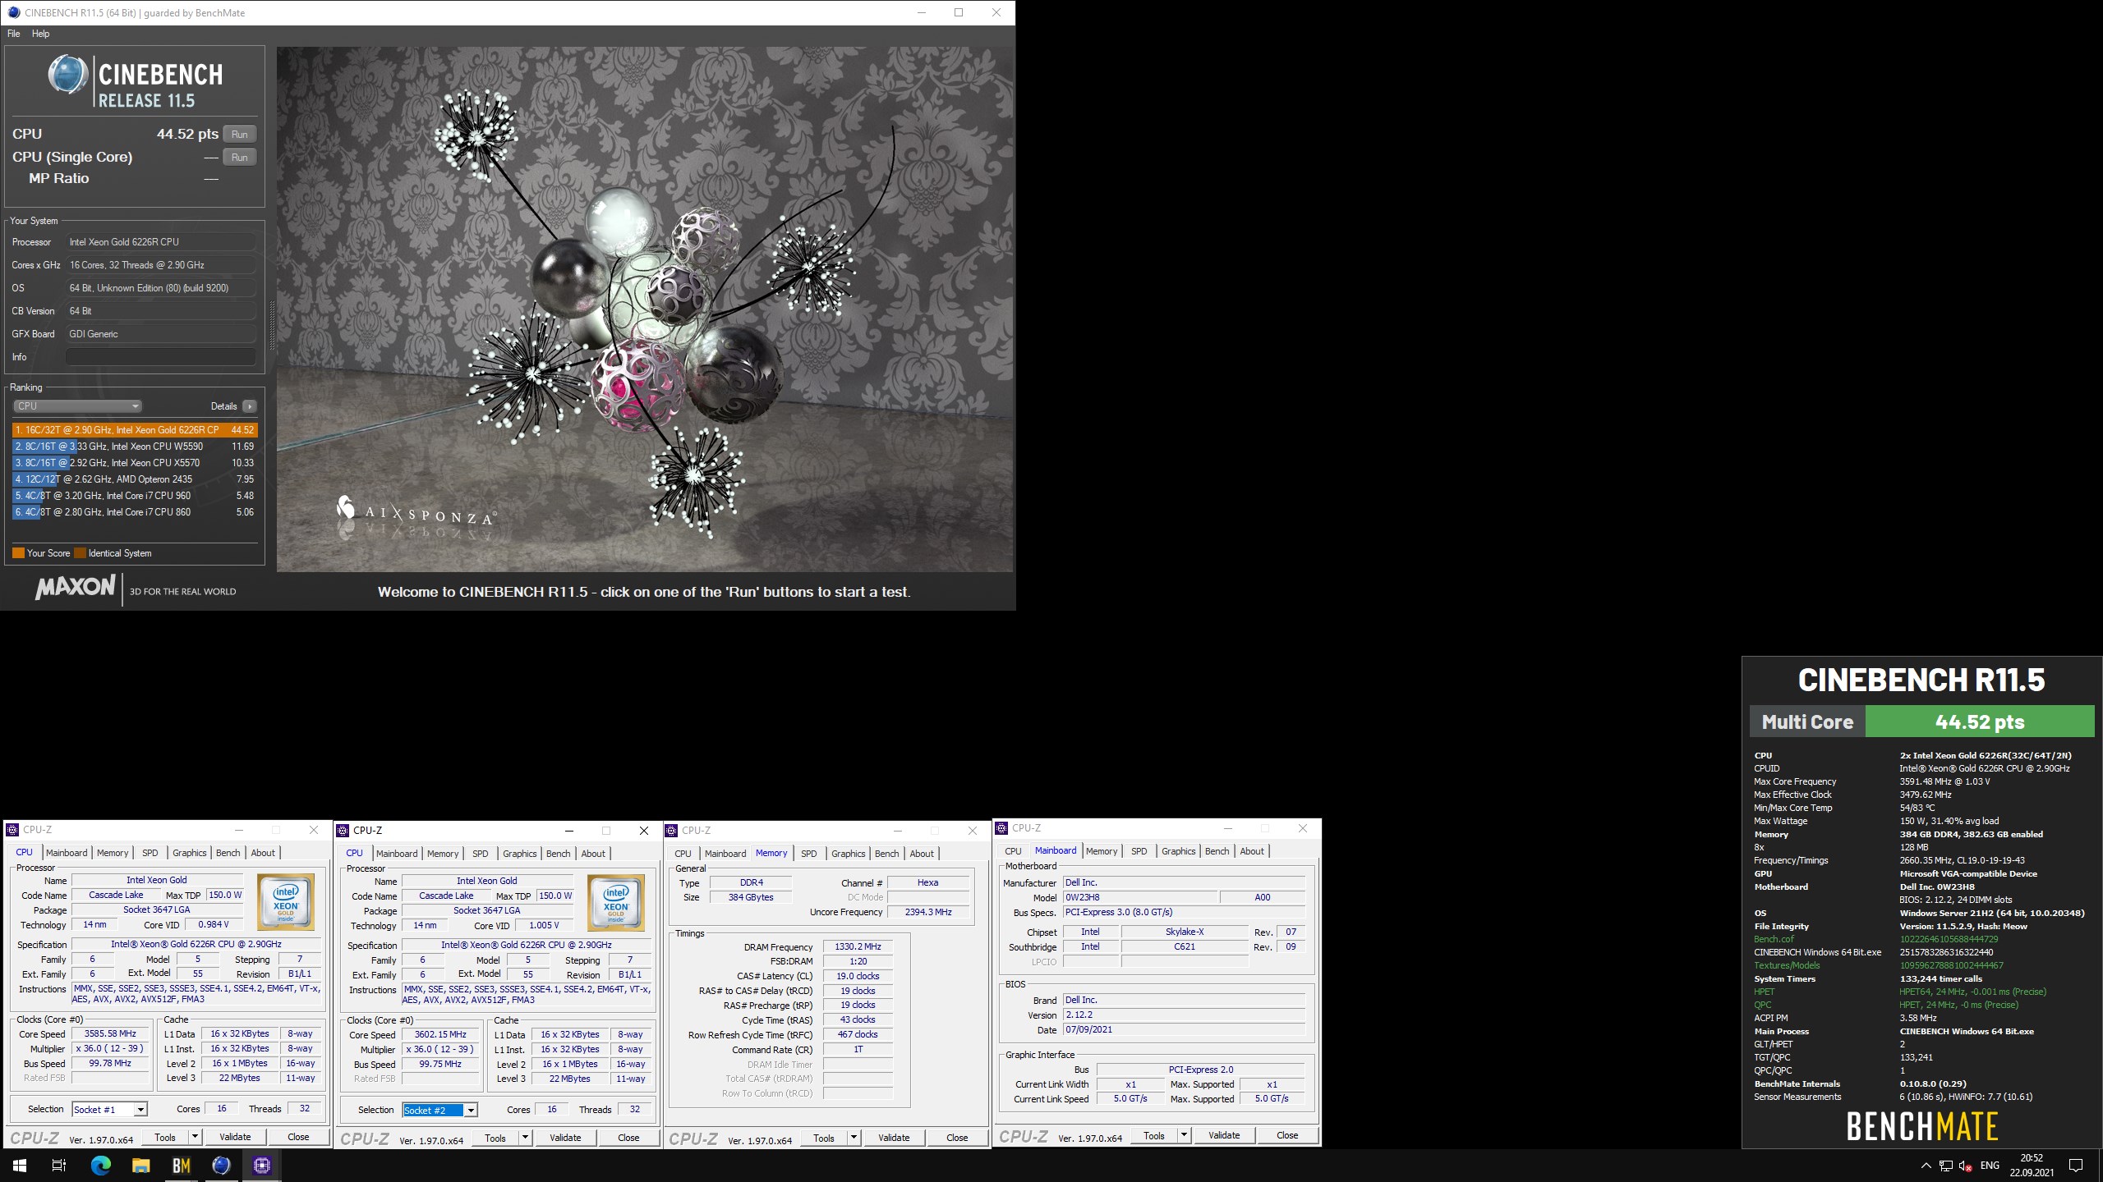Open Mainboard tab in first CPU-Z window
Image resolution: width=2103 pixels, height=1182 pixels.
[x=67, y=853]
